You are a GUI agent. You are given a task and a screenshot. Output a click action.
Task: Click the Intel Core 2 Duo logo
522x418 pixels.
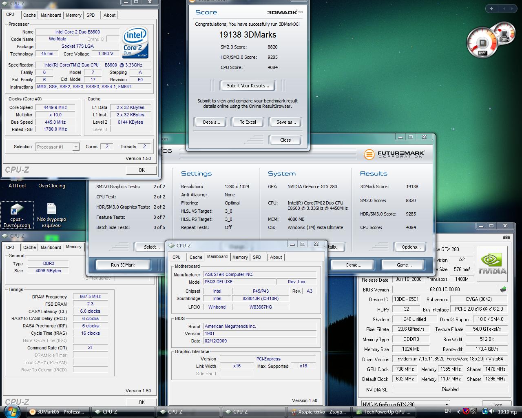pos(135,42)
